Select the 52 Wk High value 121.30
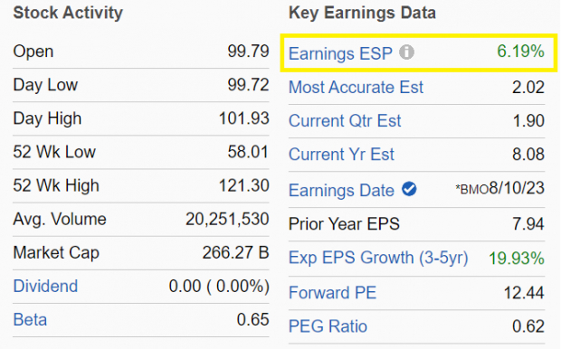Viewport: 561px width, 349px height. [x=244, y=186]
